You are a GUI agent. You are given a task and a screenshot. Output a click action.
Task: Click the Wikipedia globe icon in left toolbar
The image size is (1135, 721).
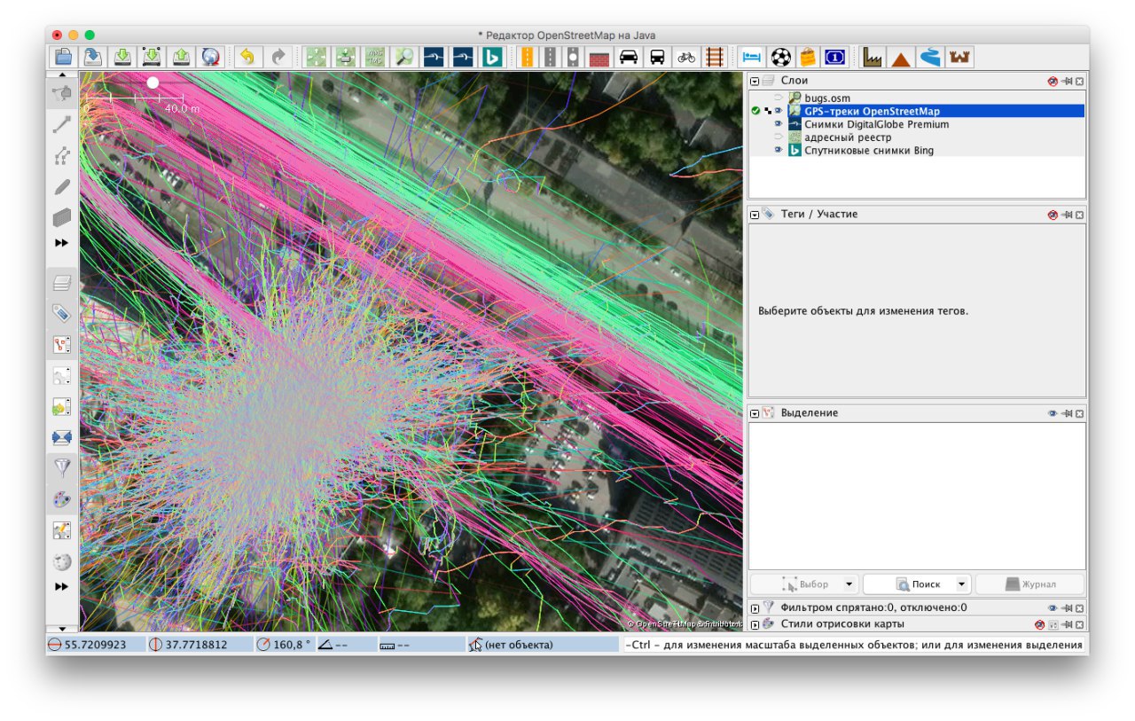62,561
